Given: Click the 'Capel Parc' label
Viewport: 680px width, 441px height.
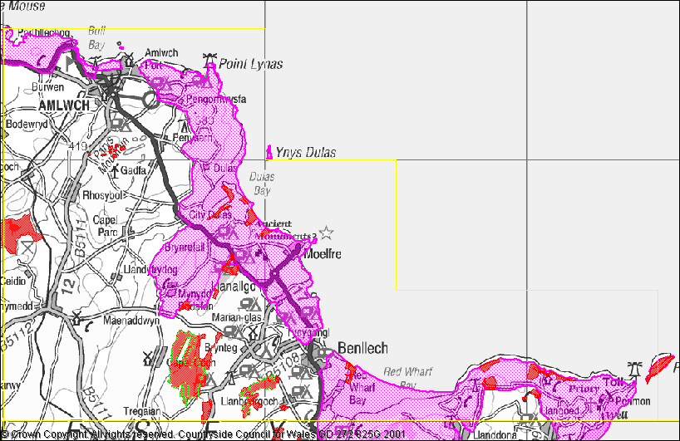Looking at the screenshot, I should [106, 226].
